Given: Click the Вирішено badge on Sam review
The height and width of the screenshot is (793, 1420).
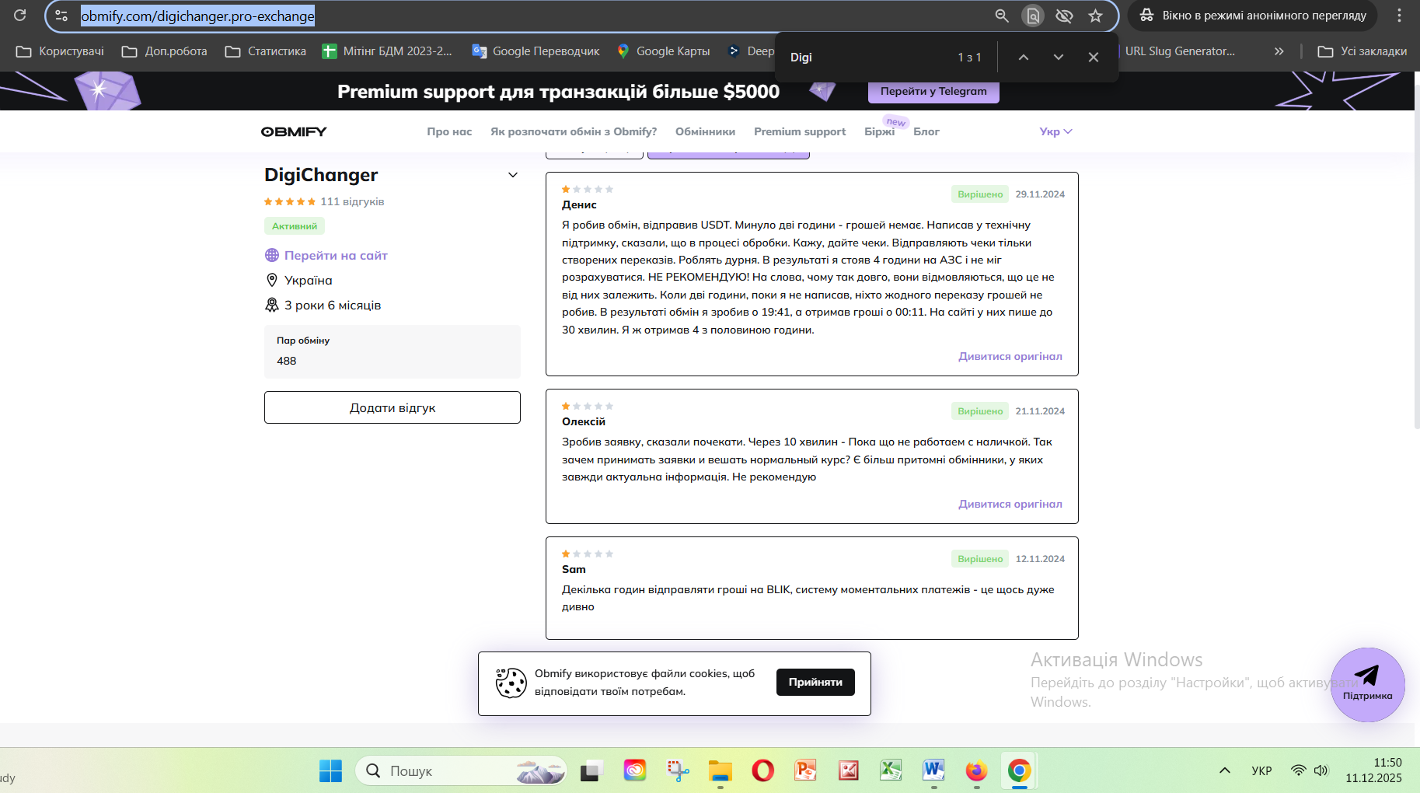Looking at the screenshot, I should 980,559.
